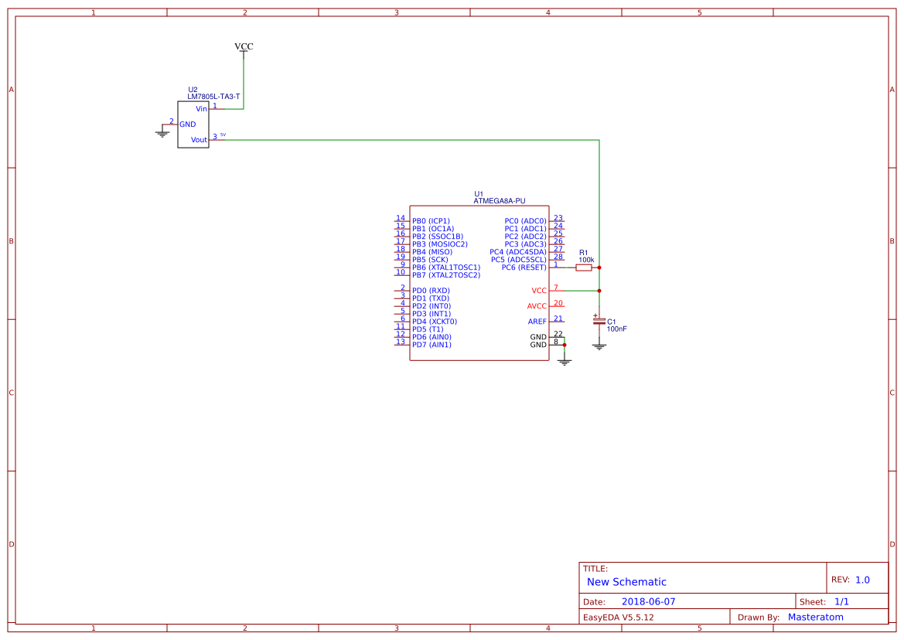Select the date 2018-06-07 in title block
Image resolution: width=904 pixels, height=640 pixels.
coord(648,601)
